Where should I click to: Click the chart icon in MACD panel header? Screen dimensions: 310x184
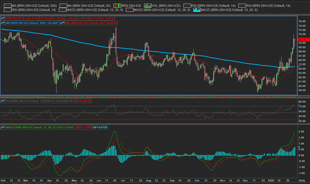3,127
